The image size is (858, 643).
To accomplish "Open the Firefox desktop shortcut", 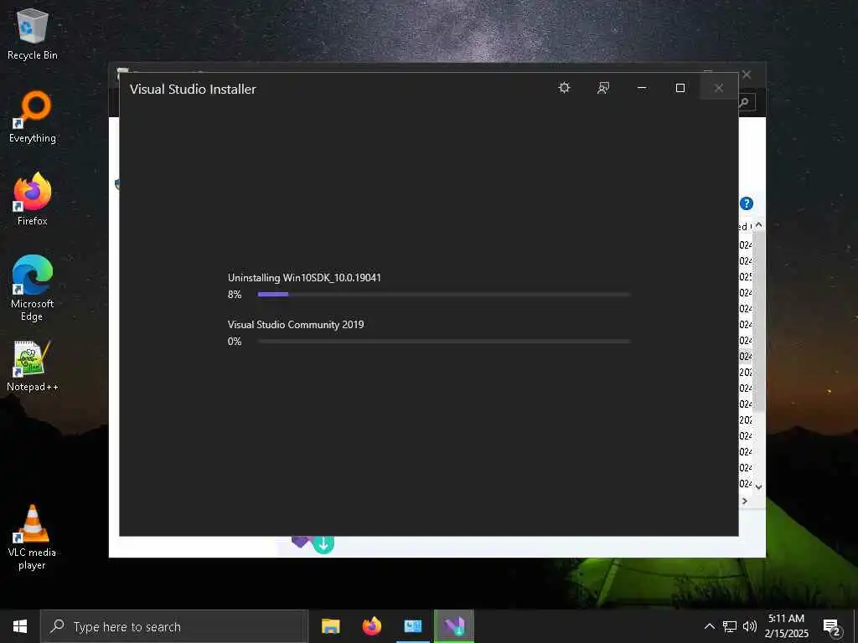I will pyautogui.click(x=33, y=199).
